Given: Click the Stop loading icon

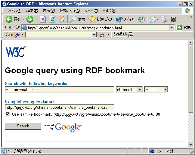Looking at the screenshot, I should (x=43, y=19).
